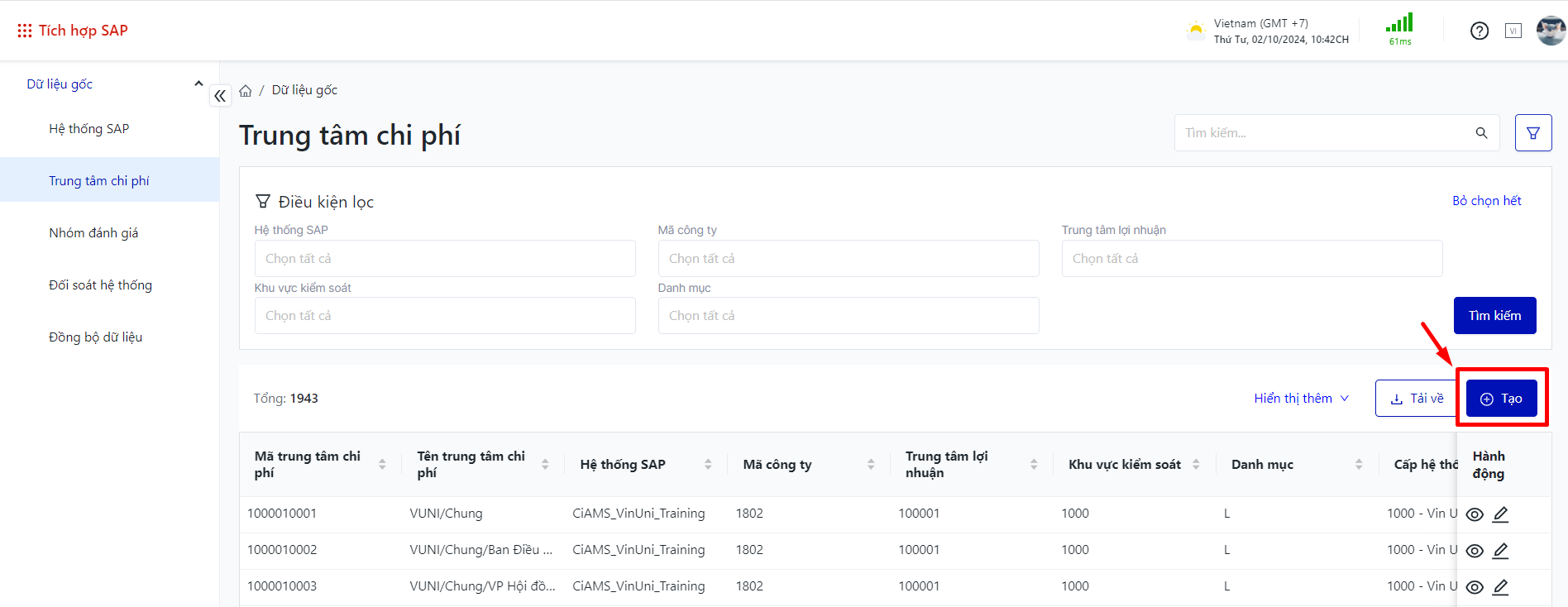Image resolution: width=1568 pixels, height=607 pixels.
Task: Click the Tìm kiếm search input field
Action: pyautogui.click(x=1323, y=133)
